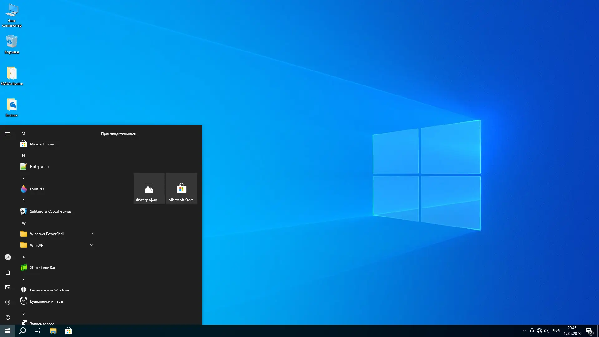Launch Paint 3D from Start menu
This screenshot has height=337, width=599.
(x=37, y=189)
